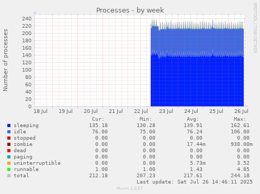Click idle current value 76.00
This screenshot has width=260, height=194.
[x=100, y=132]
